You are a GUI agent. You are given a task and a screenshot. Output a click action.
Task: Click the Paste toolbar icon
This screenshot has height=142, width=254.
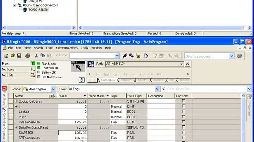pos(49,56)
